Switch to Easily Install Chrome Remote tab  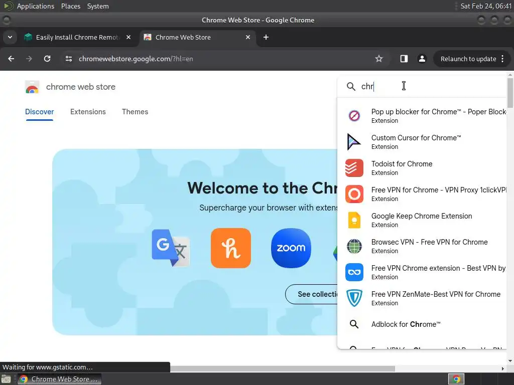[78, 37]
